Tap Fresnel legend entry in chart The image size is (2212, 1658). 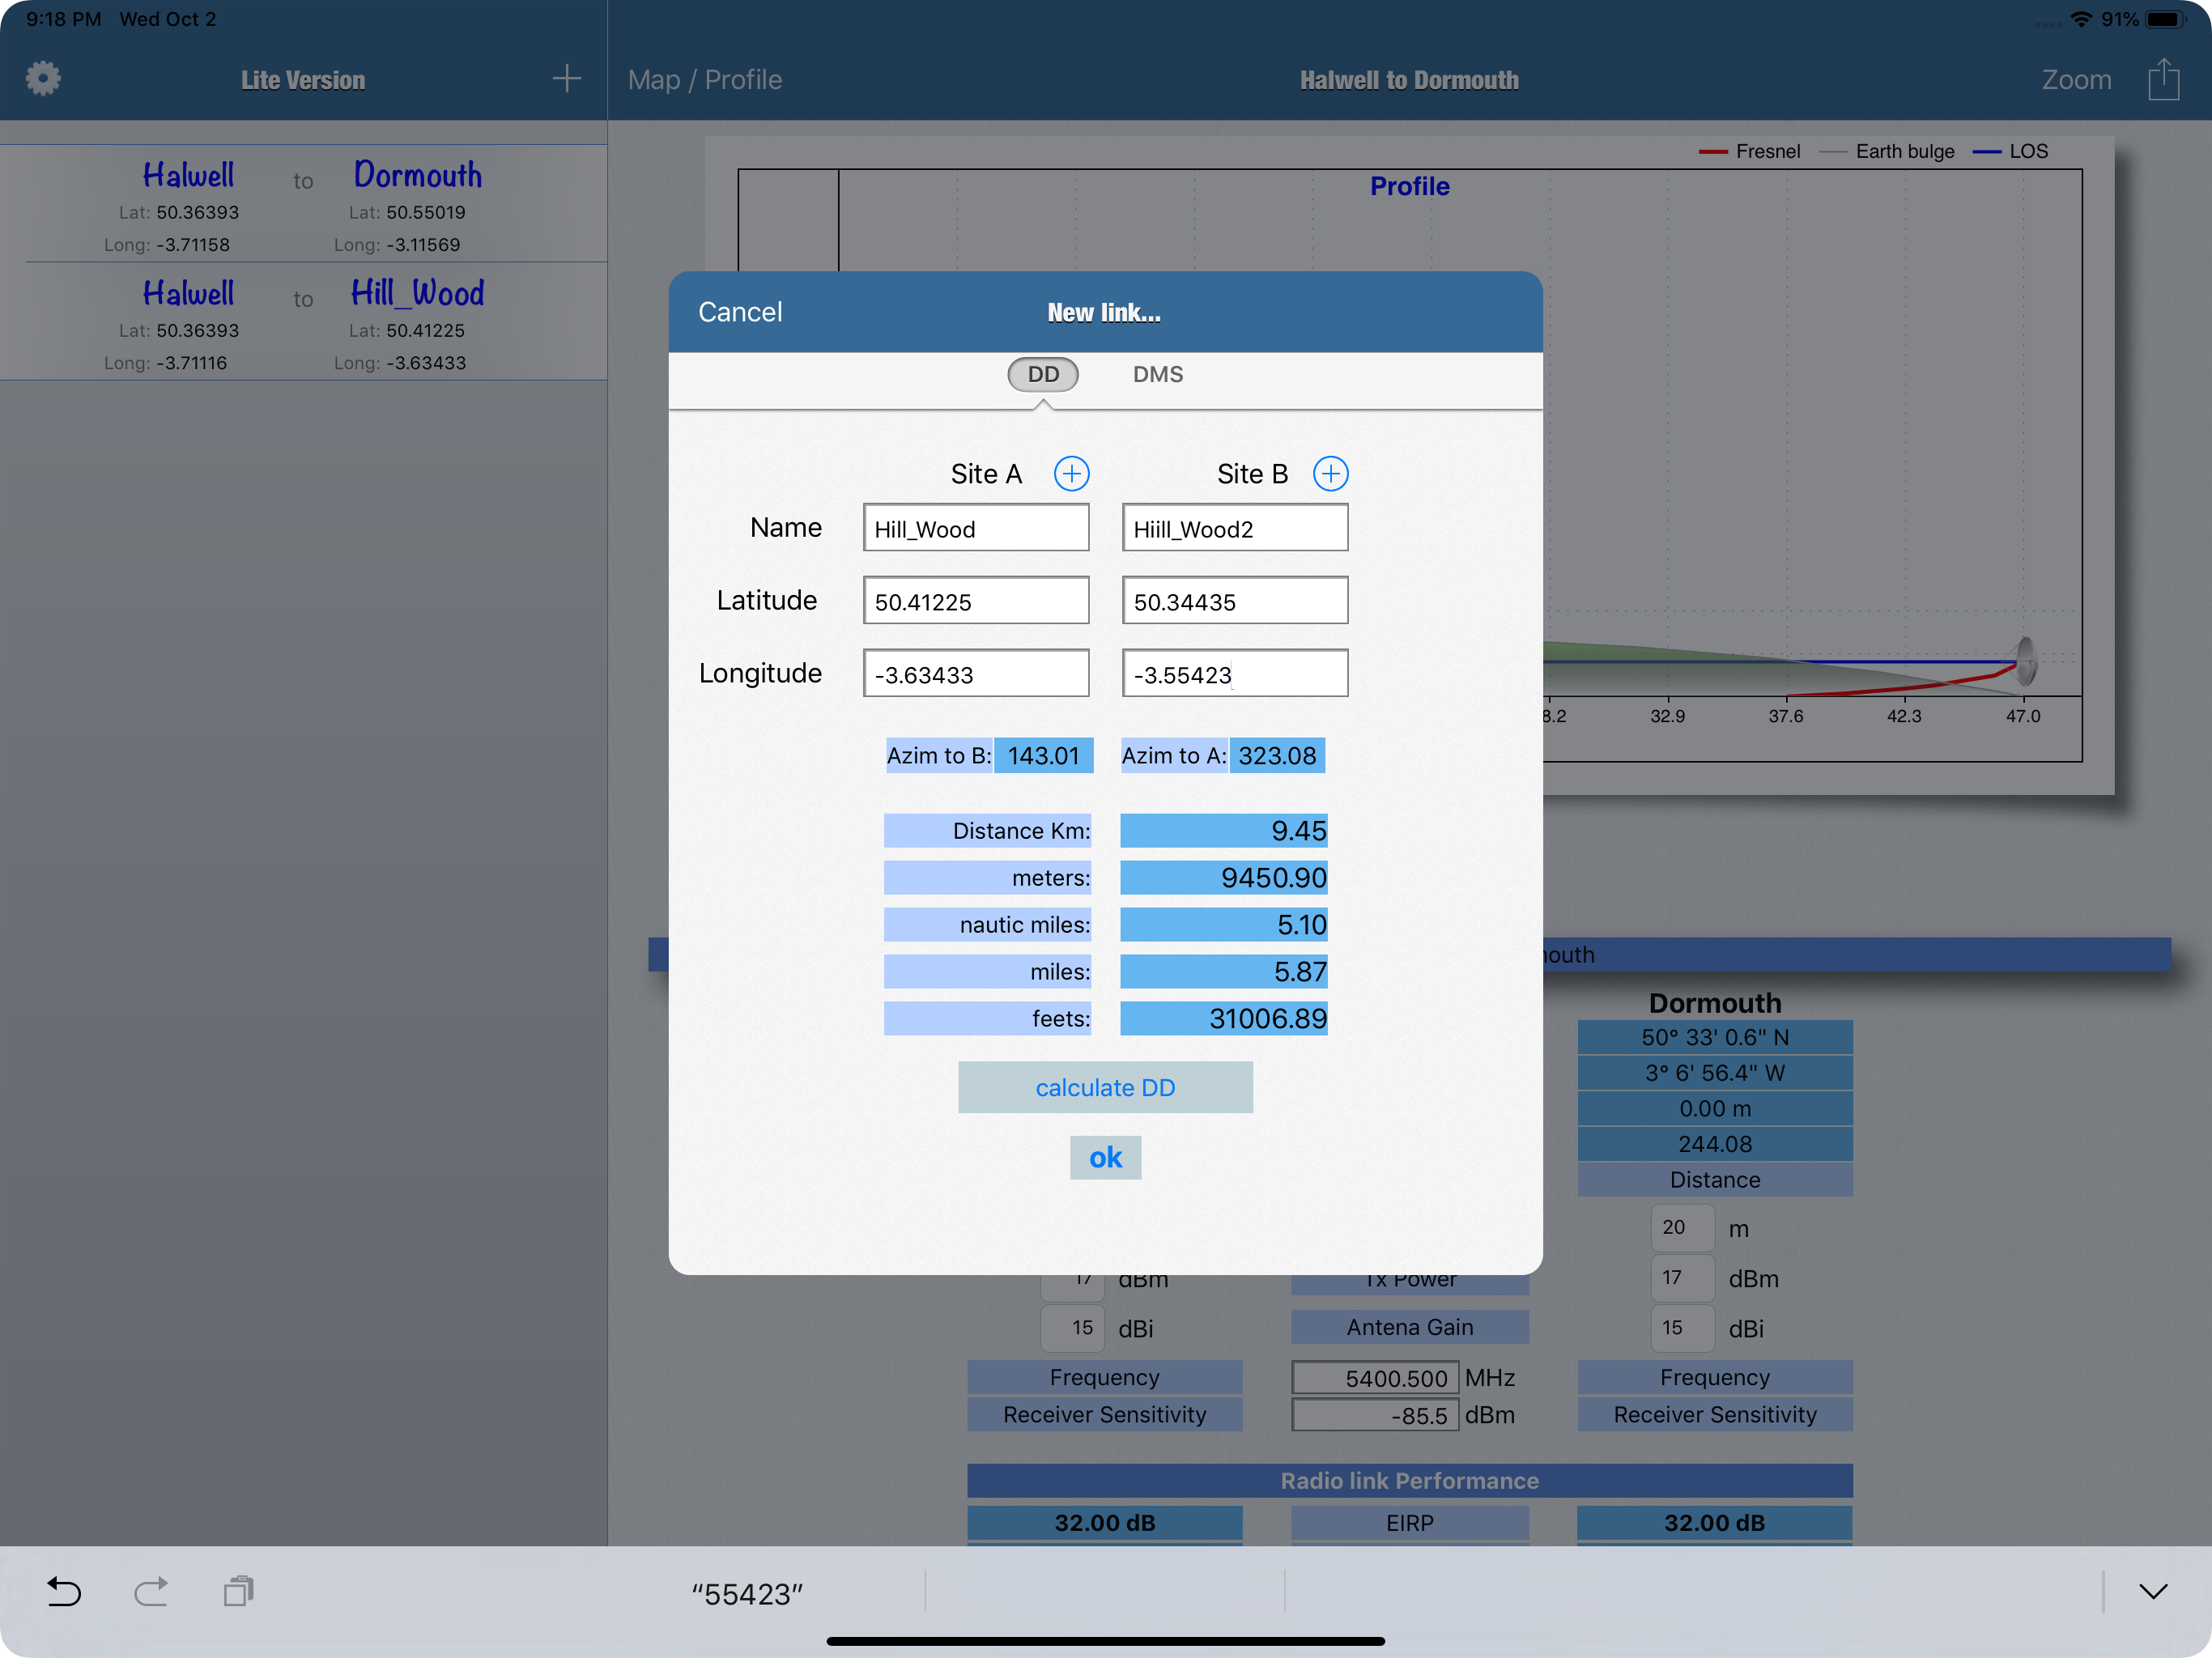[x=1749, y=151]
